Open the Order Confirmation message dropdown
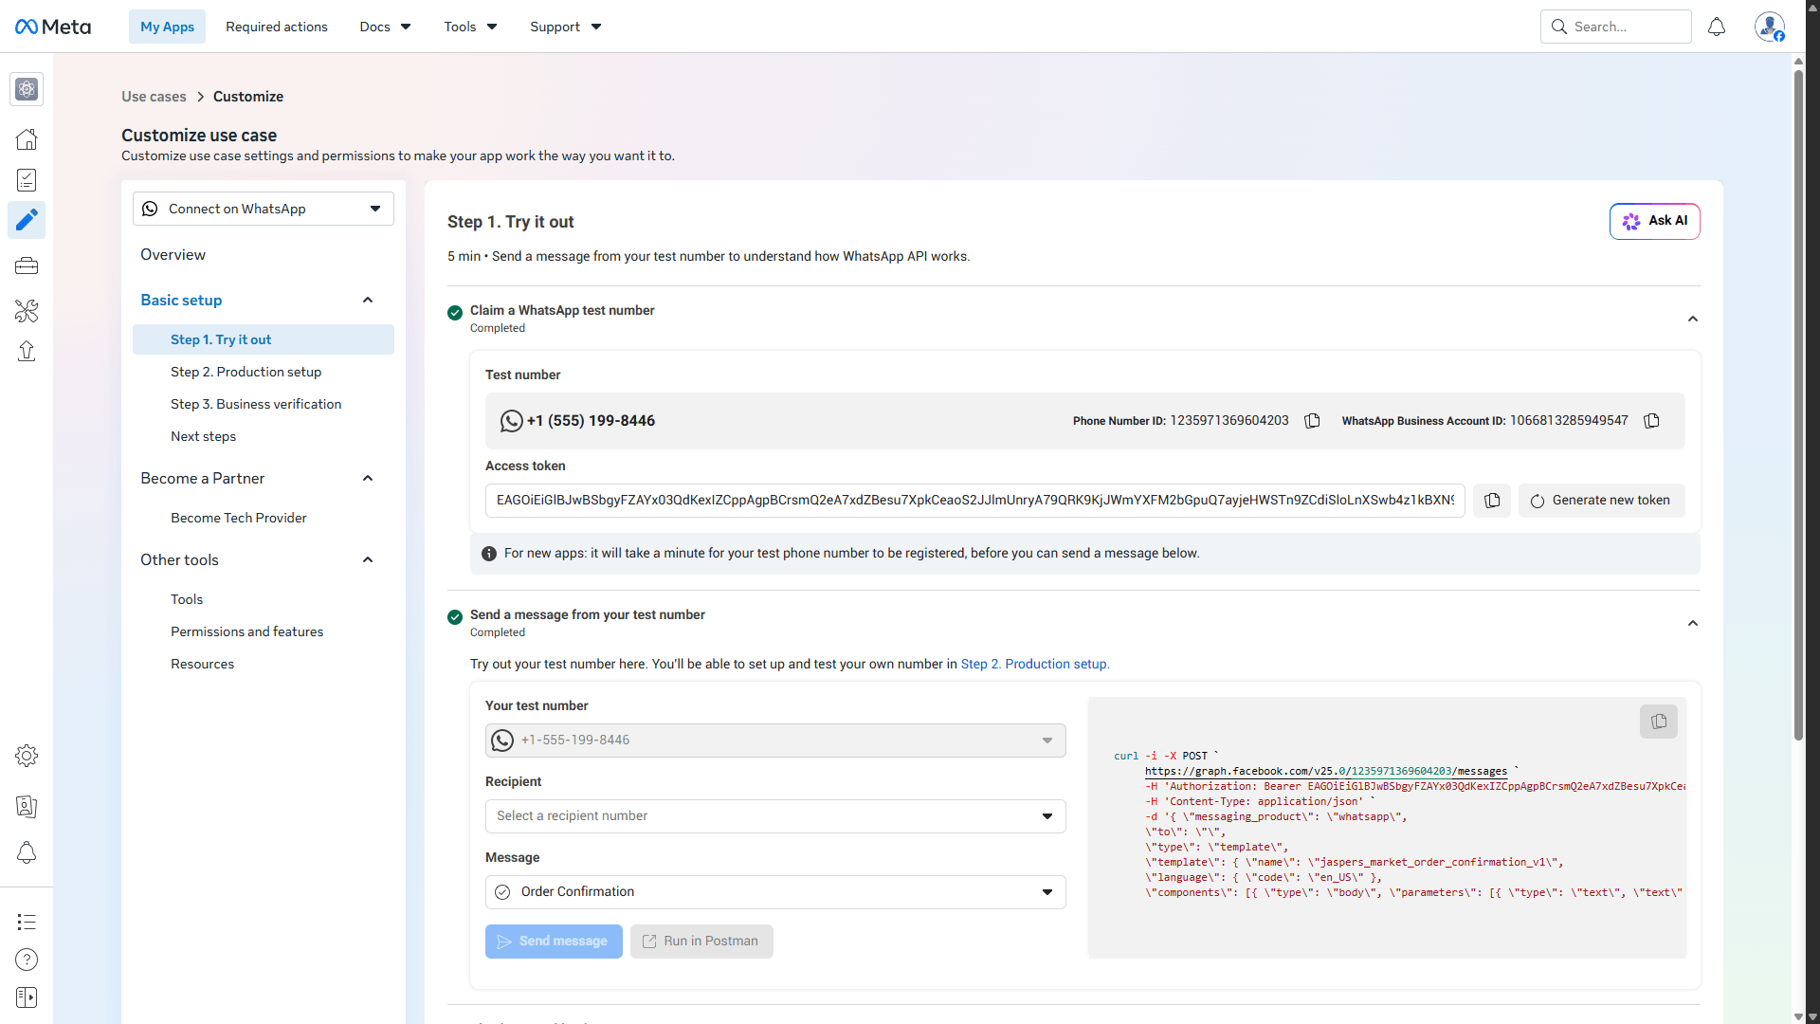The height and width of the screenshot is (1024, 1820). coord(775,892)
